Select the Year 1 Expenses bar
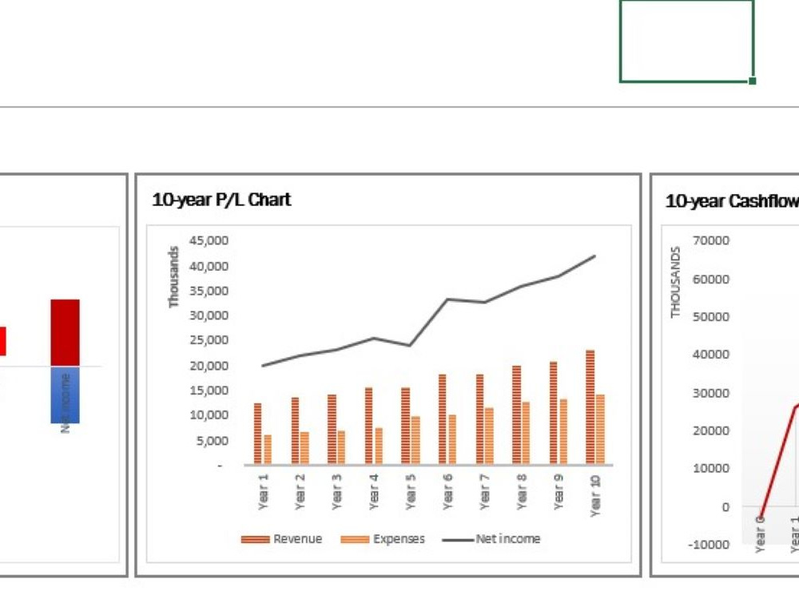This screenshot has height=599, width=799. coord(268,449)
